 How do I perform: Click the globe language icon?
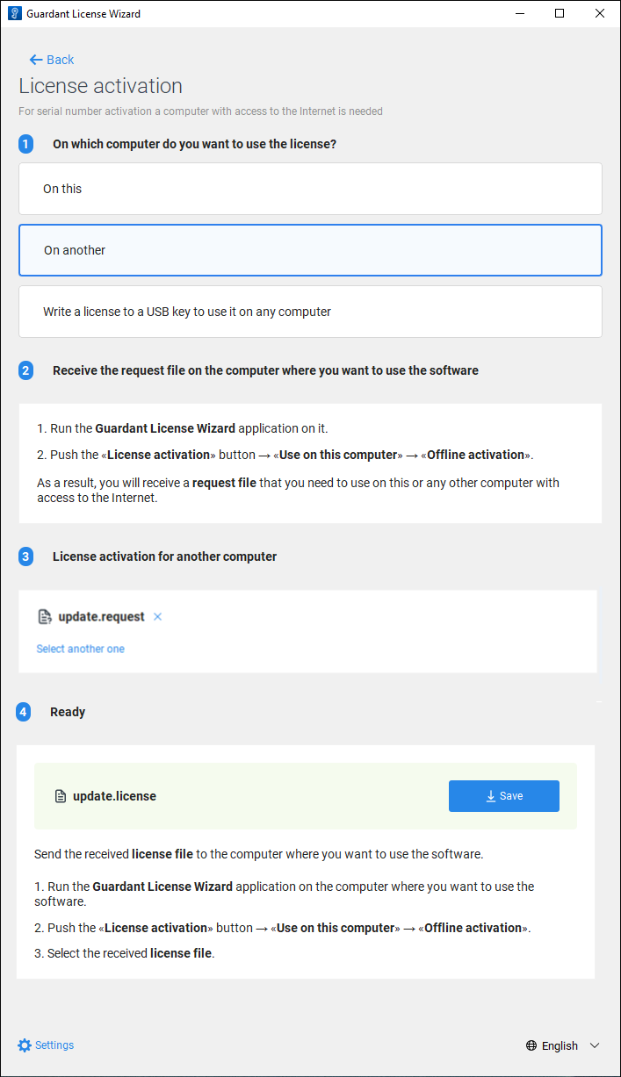pyautogui.click(x=531, y=1045)
